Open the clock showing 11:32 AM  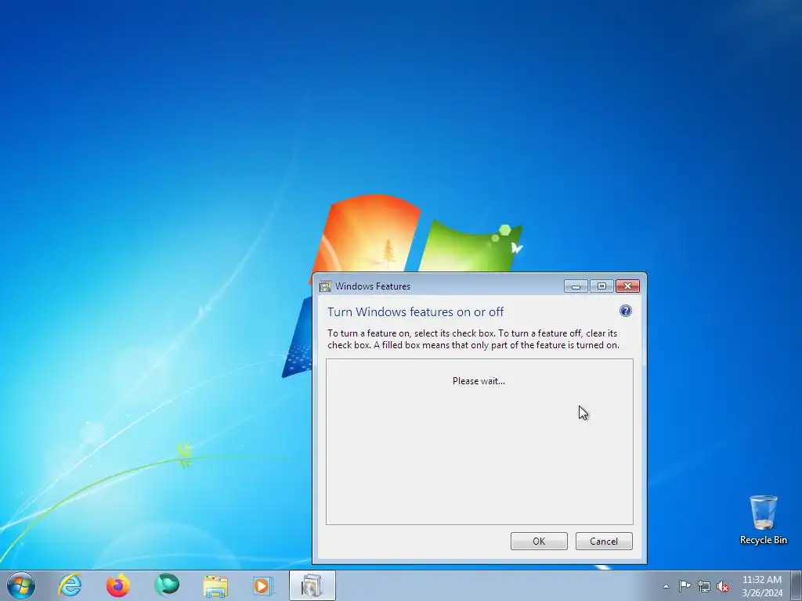762,586
